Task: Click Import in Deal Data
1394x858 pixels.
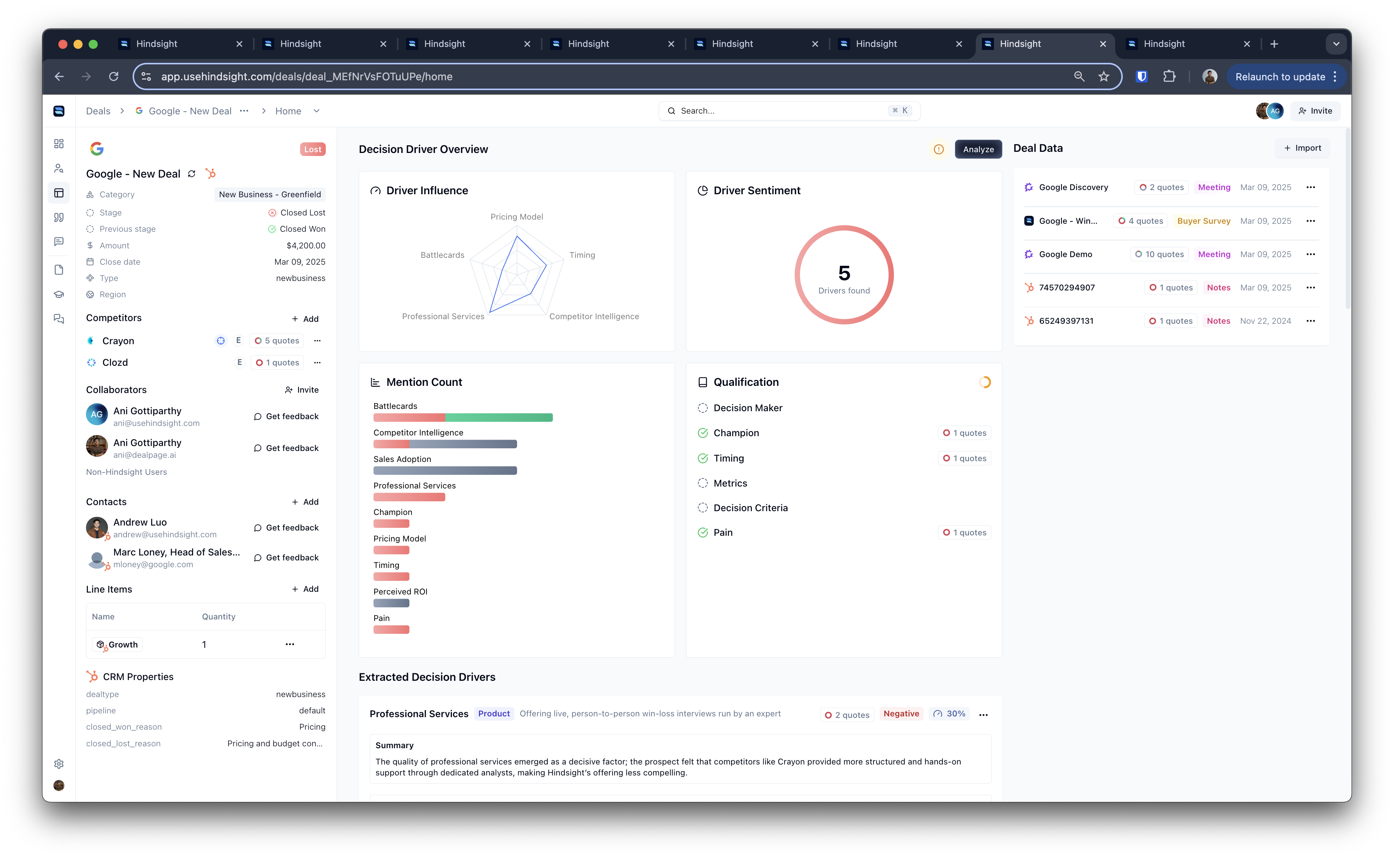Action: click(x=1303, y=148)
